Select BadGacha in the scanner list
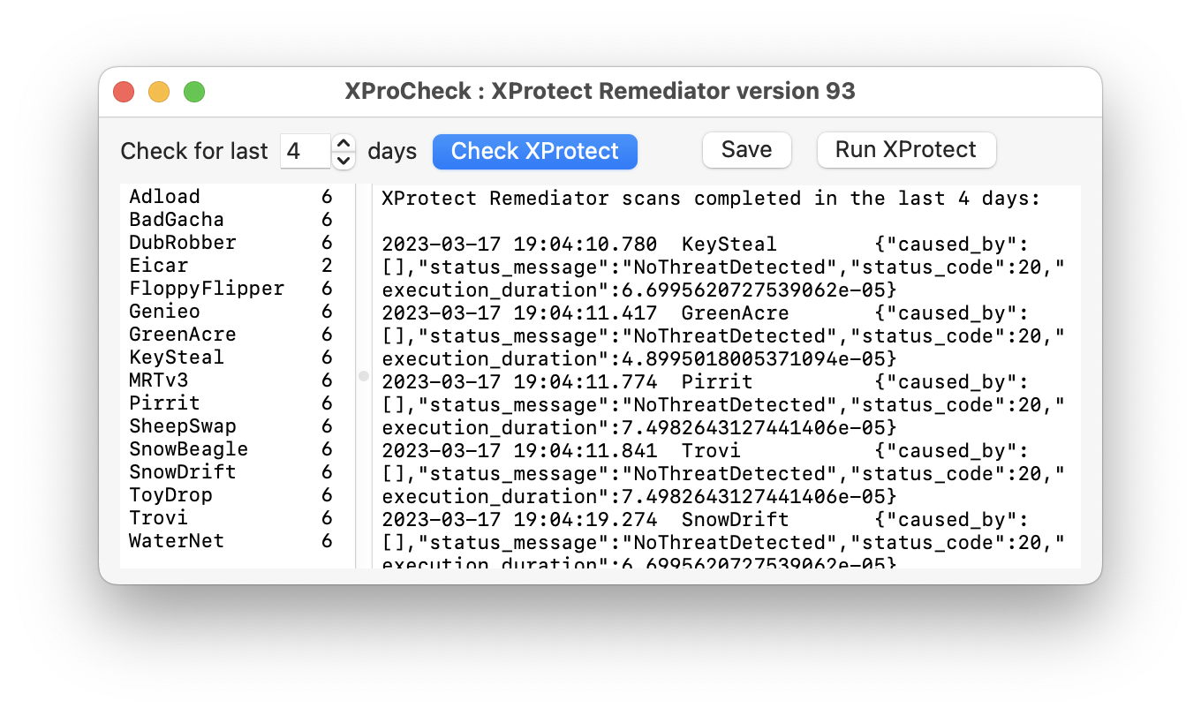 tap(177, 220)
